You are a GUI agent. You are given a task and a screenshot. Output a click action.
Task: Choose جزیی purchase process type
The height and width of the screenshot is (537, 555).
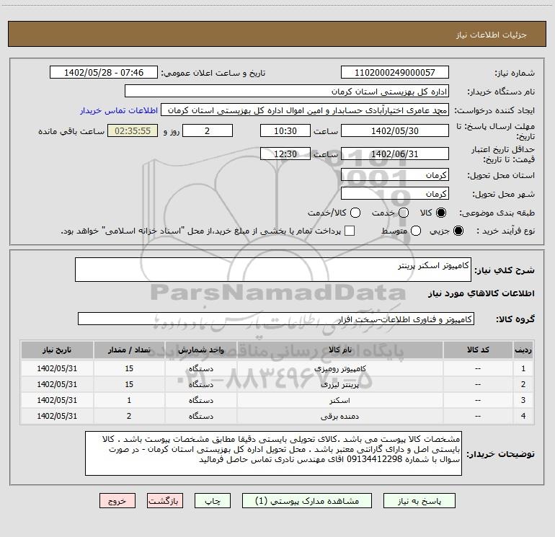pyautogui.click(x=458, y=231)
